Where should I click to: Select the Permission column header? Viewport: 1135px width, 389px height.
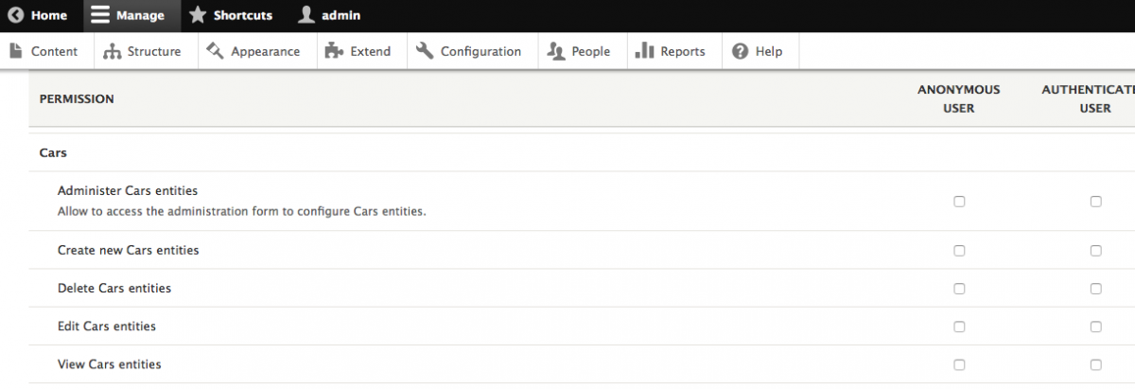(77, 98)
